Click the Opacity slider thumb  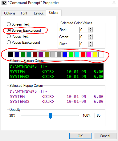[x=50, y=116]
